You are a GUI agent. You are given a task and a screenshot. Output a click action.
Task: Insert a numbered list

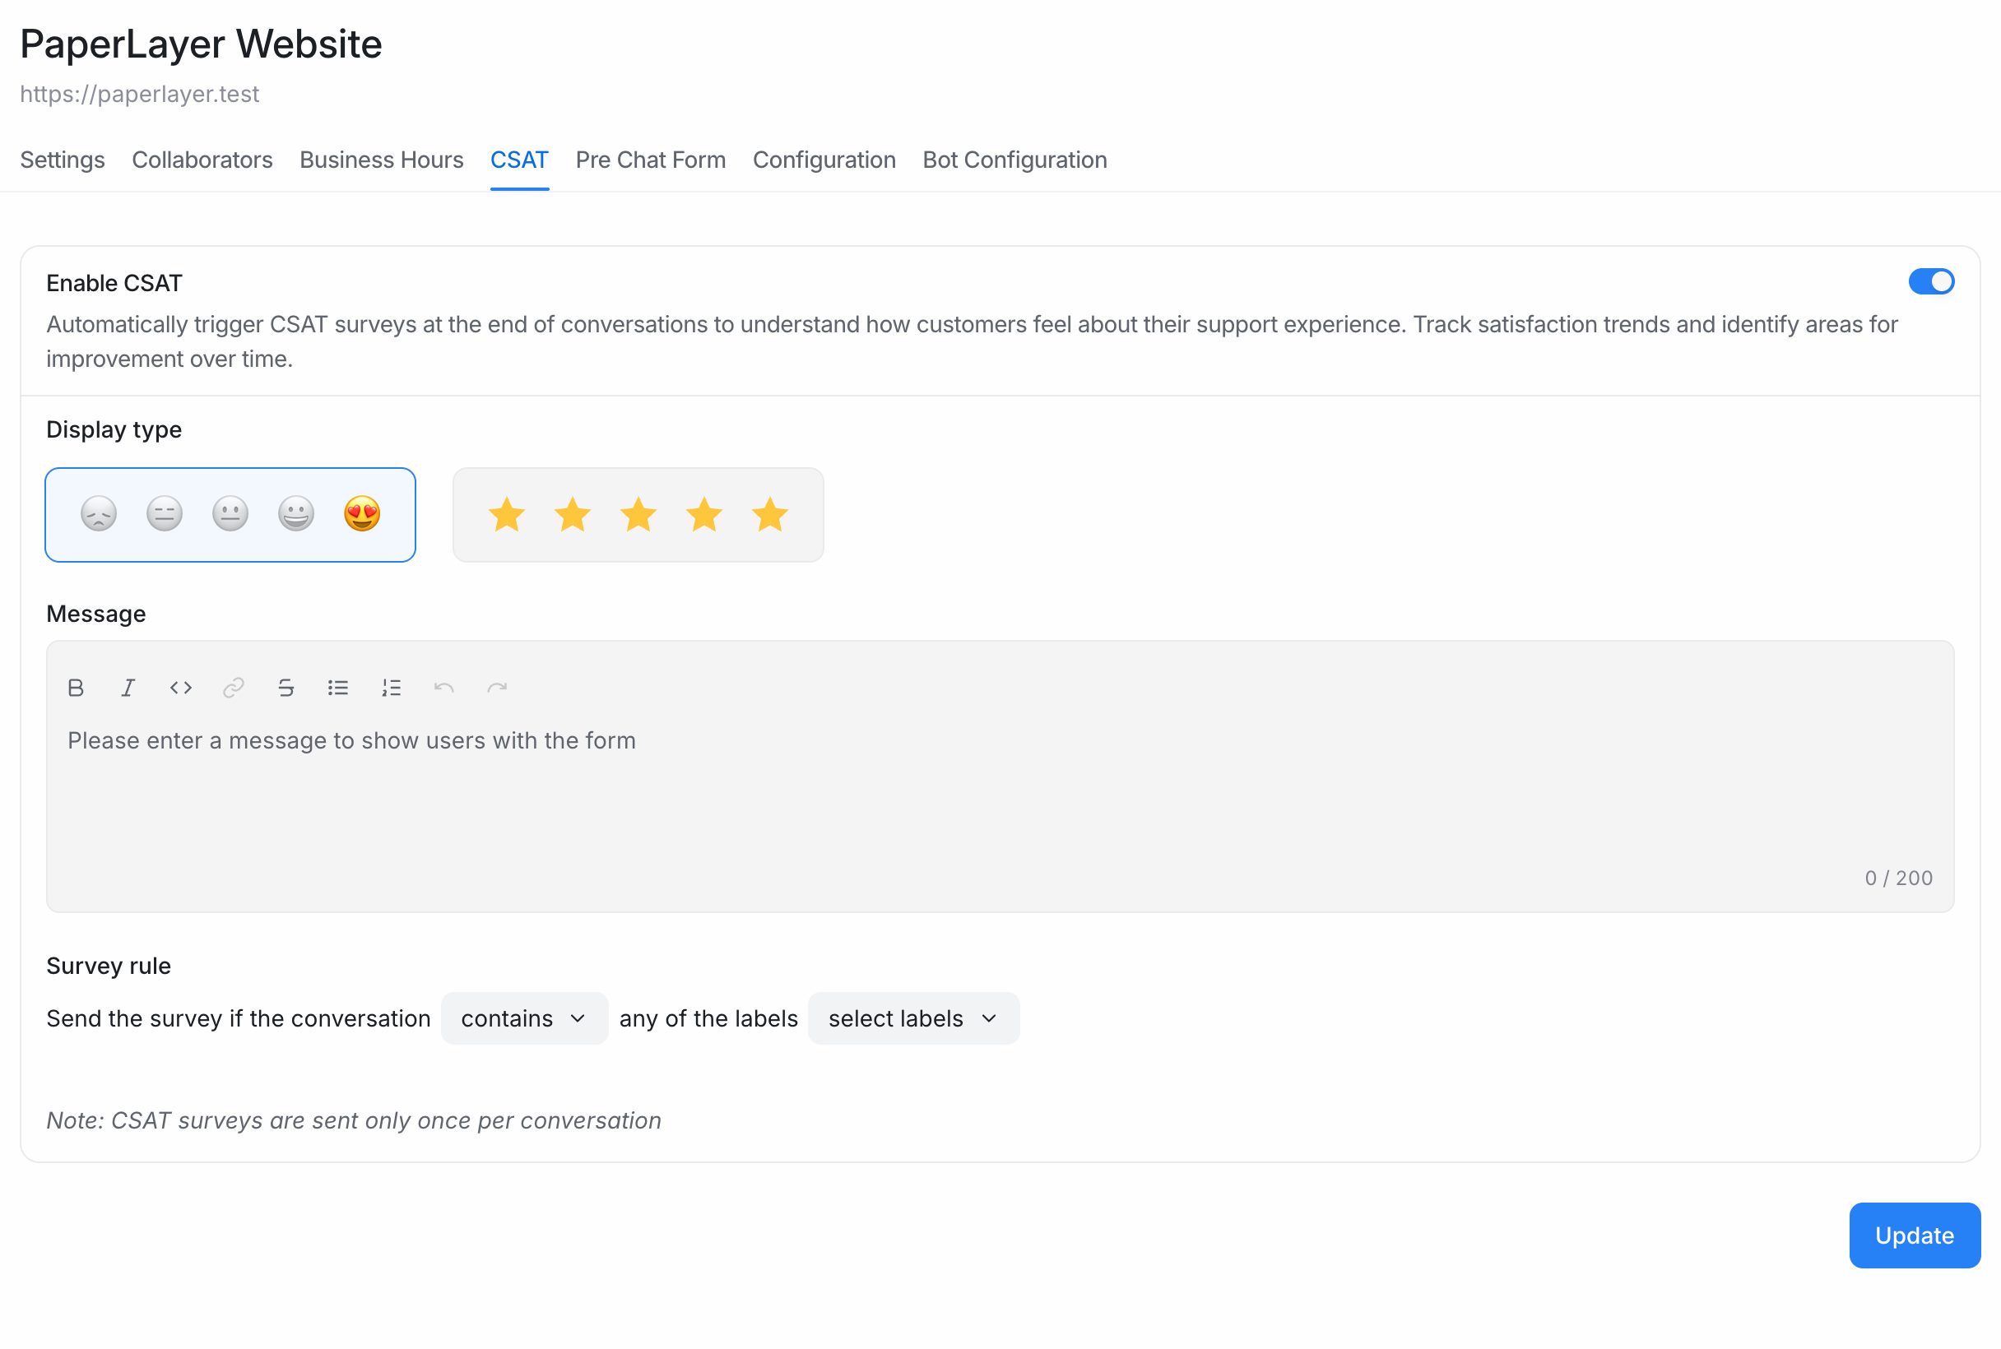(x=392, y=688)
